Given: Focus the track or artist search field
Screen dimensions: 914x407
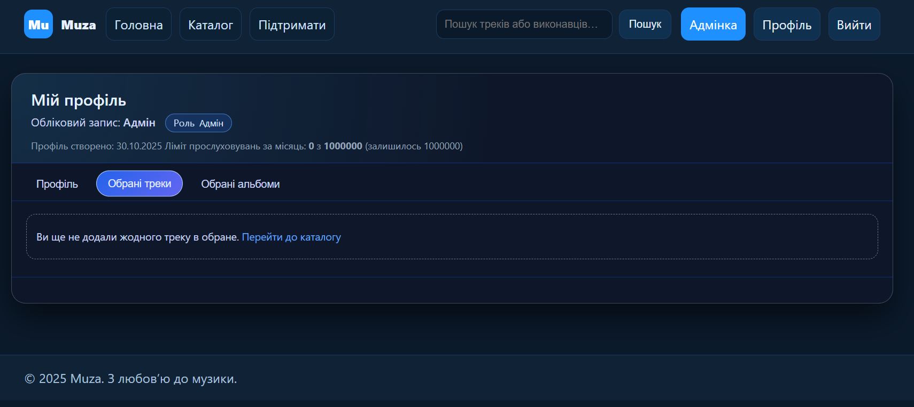Looking at the screenshot, I should click(x=524, y=24).
